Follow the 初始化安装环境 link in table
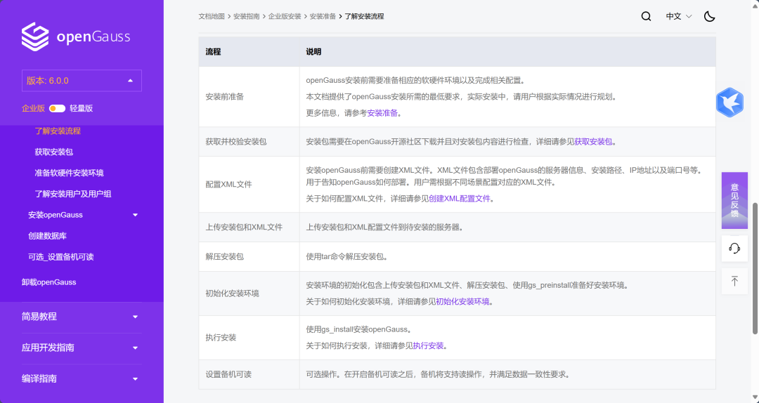The width and height of the screenshot is (759, 403). tap(462, 301)
